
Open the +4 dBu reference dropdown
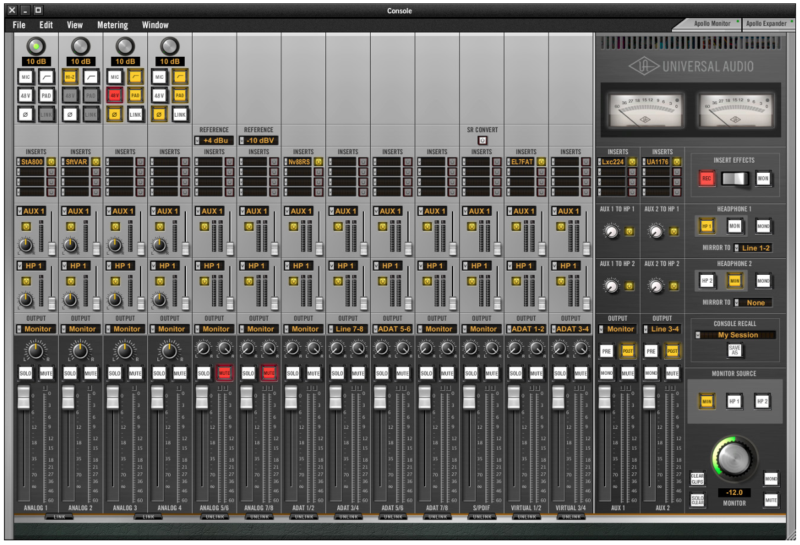[x=214, y=141]
